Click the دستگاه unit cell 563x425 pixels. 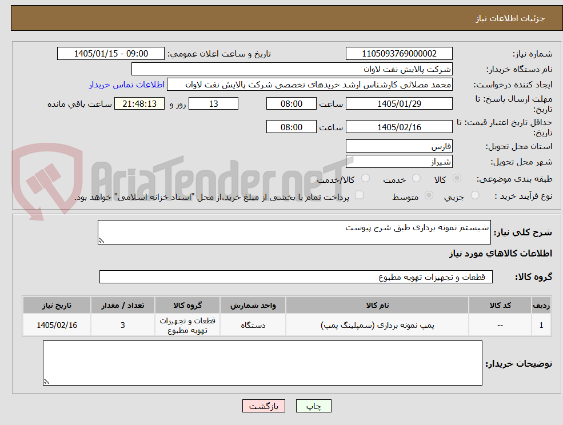coord(253,325)
